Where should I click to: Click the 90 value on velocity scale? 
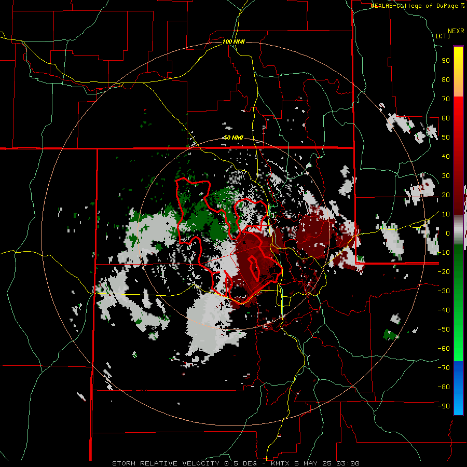(446, 61)
